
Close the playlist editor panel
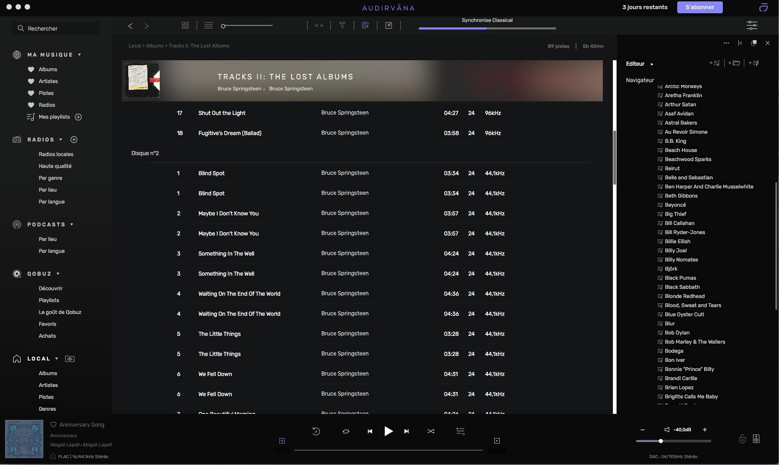pos(768,43)
